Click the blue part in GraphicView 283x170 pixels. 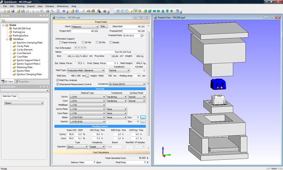click(218, 84)
